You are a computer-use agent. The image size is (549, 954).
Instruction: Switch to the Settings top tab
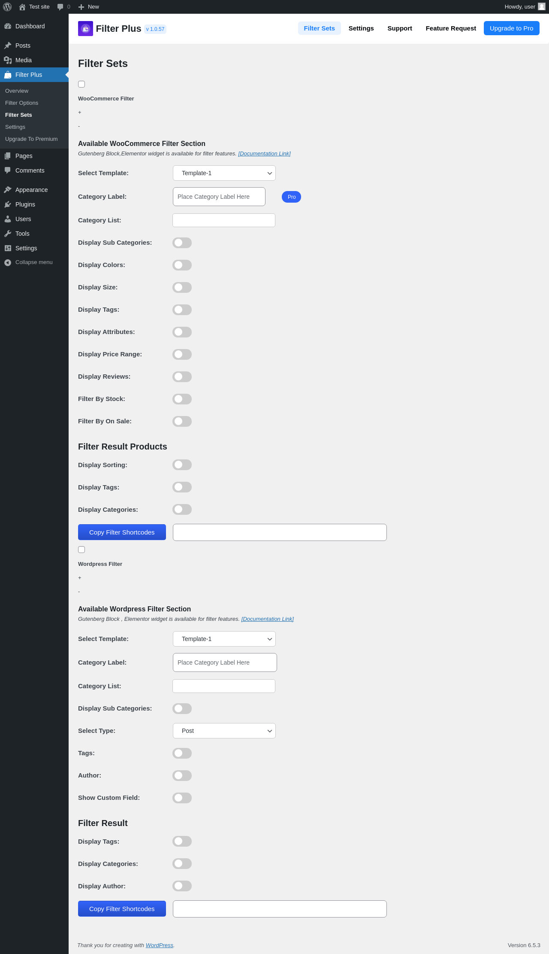coord(361,28)
